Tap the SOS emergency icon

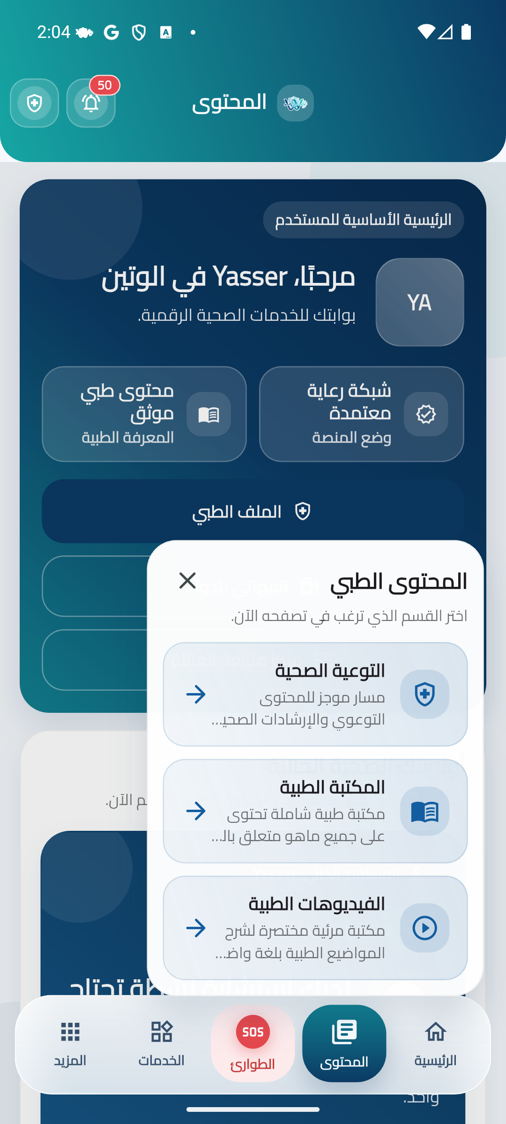point(253,1032)
